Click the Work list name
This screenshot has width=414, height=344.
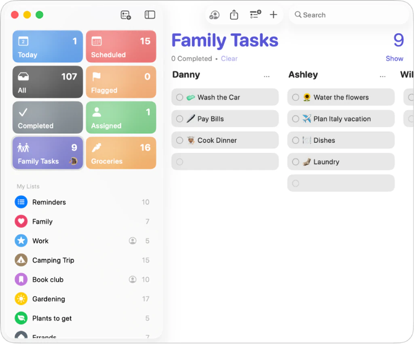tap(40, 241)
